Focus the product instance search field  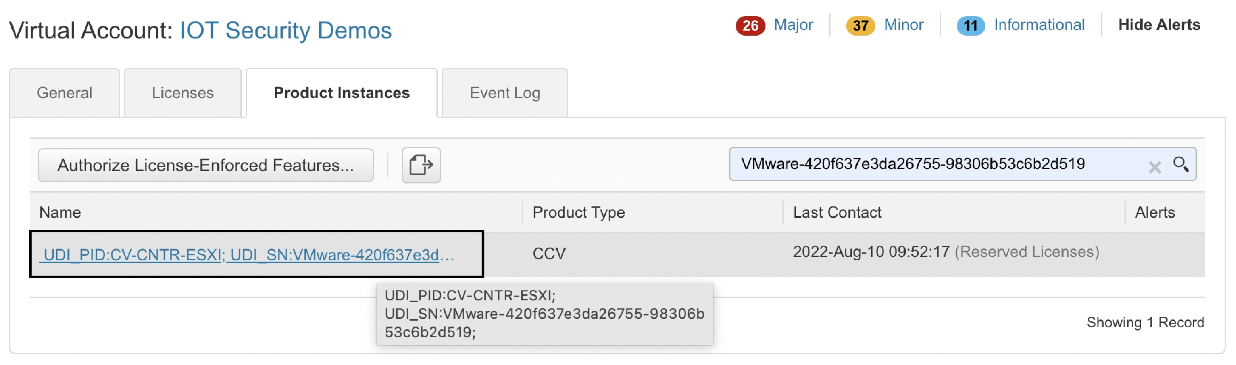click(936, 164)
